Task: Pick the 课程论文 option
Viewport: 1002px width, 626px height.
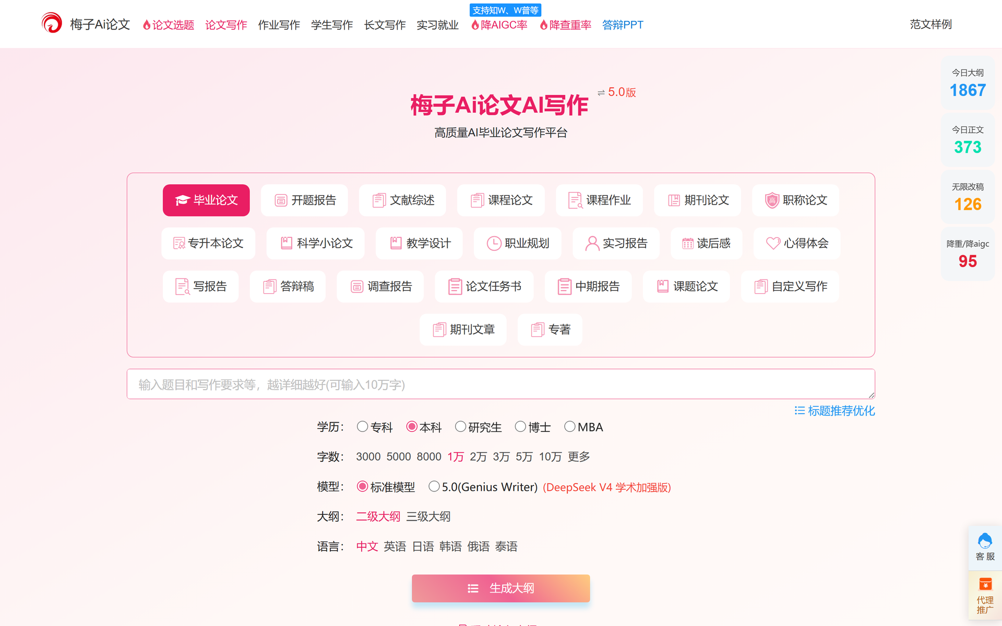Action: [500, 200]
